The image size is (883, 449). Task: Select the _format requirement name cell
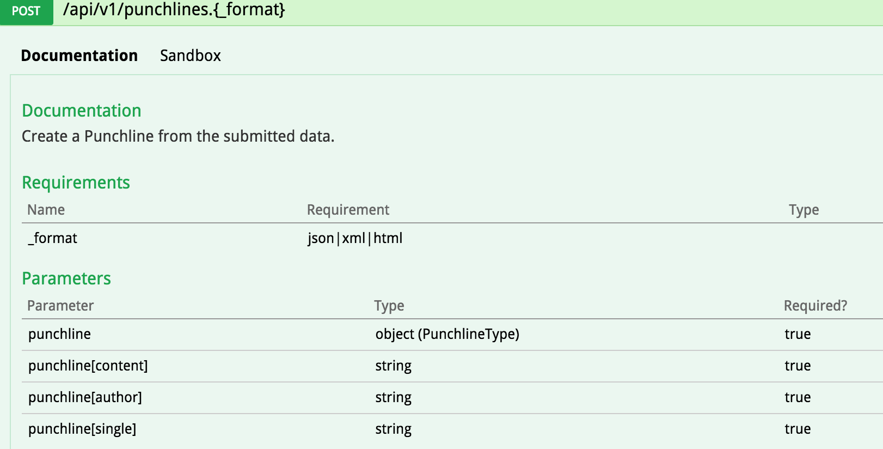click(x=53, y=238)
